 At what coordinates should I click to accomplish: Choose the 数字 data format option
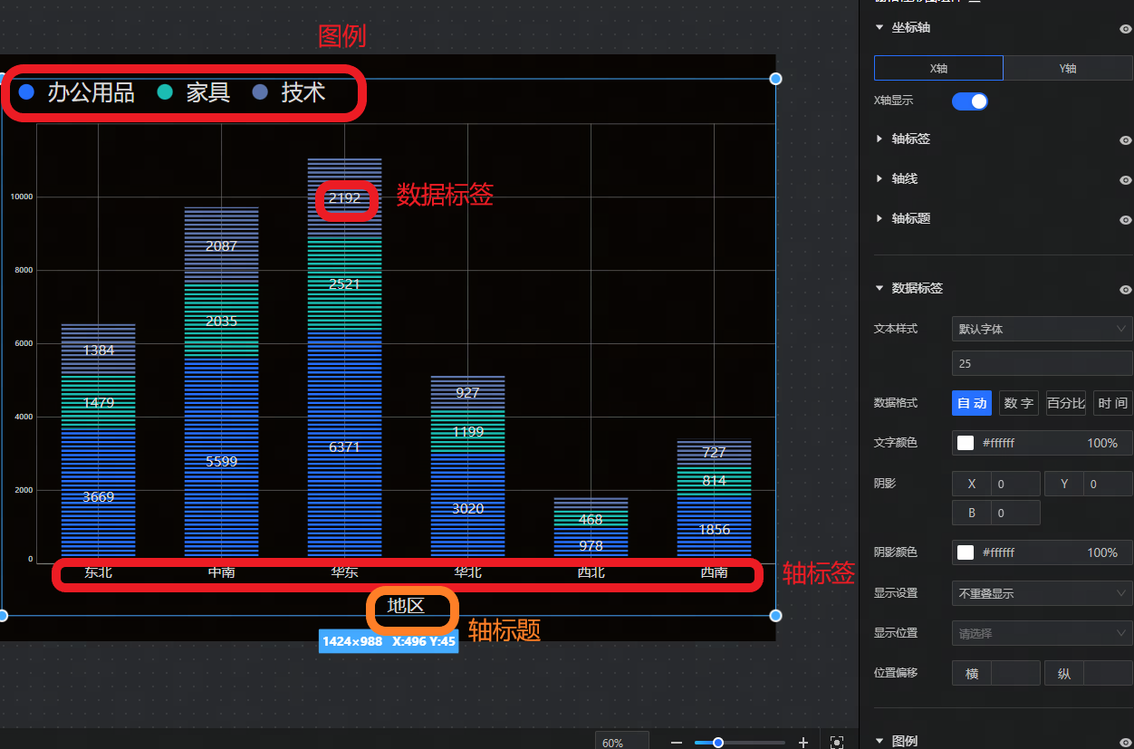(x=1019, y=403)
